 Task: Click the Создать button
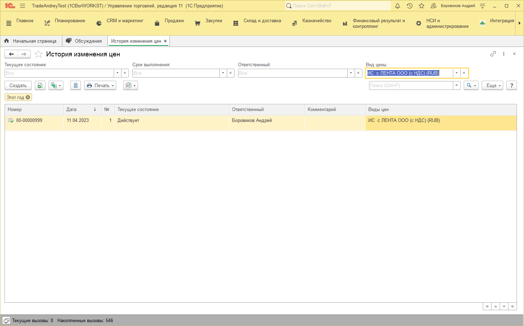coord(18,85)
